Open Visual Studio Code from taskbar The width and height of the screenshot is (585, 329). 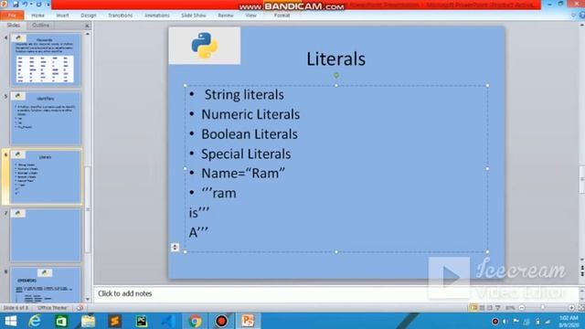tap(168, 321)
